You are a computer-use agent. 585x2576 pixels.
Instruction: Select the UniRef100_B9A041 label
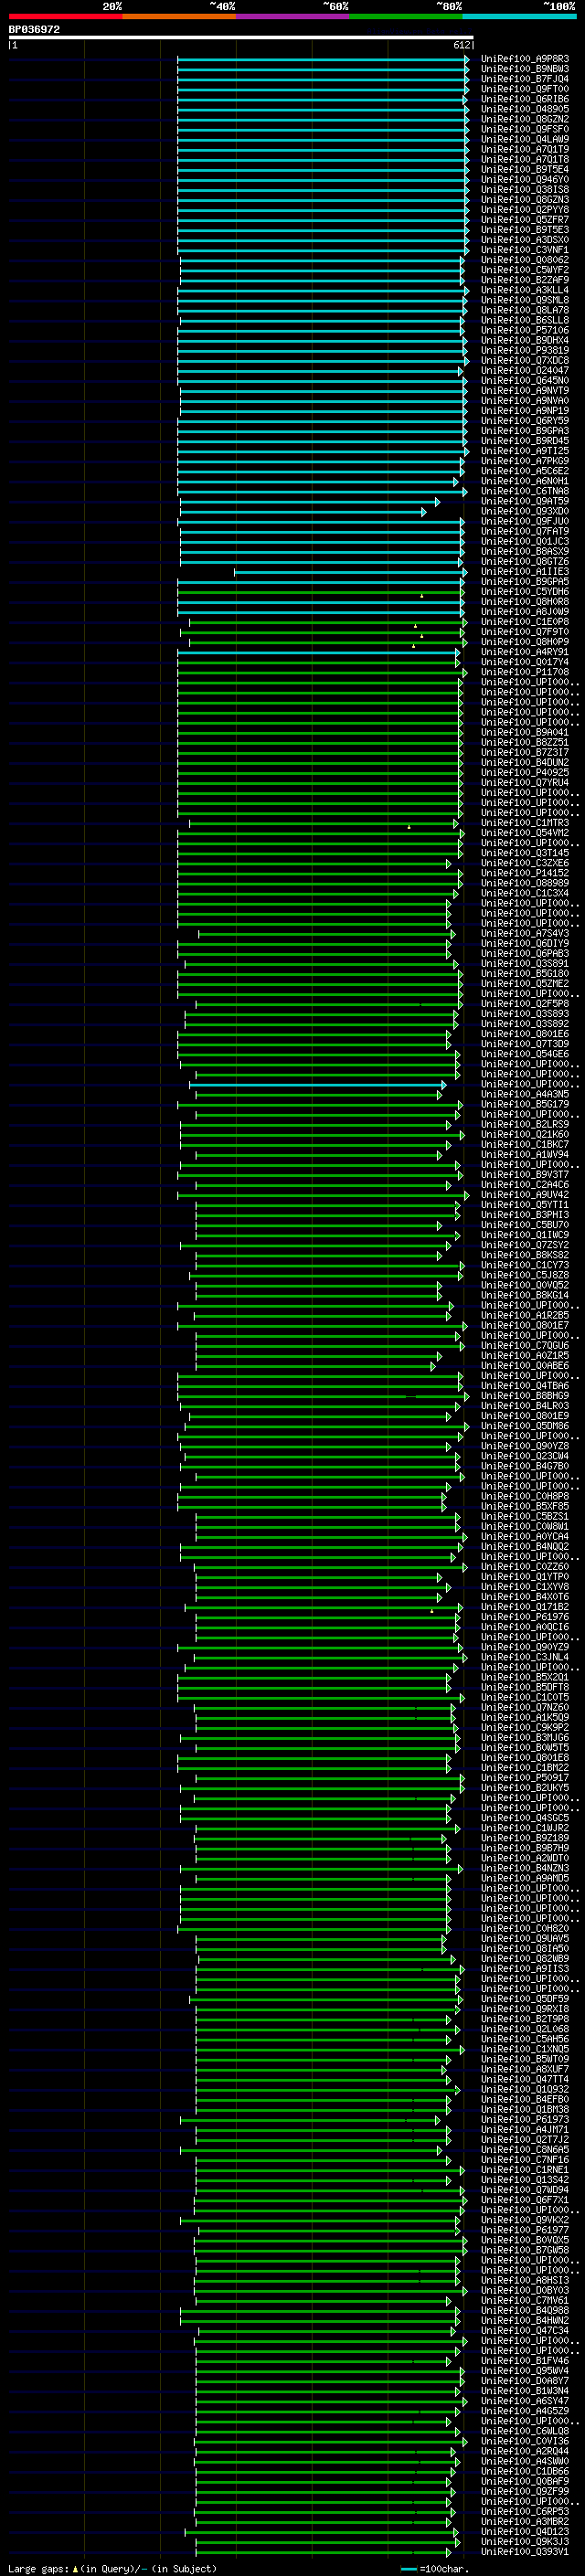[x=524, y=732]
